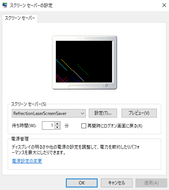Click the screen saver dialog title icon
169x190 pixels.
click(x=5, y=5)
